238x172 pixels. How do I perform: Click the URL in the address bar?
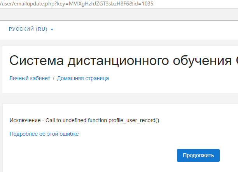click(x=77, y=4)
